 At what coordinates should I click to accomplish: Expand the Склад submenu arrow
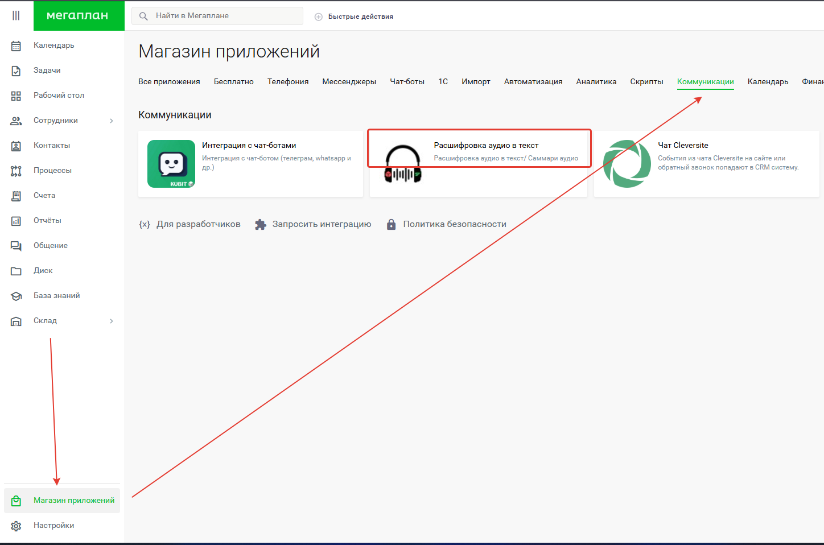(112, 321)
